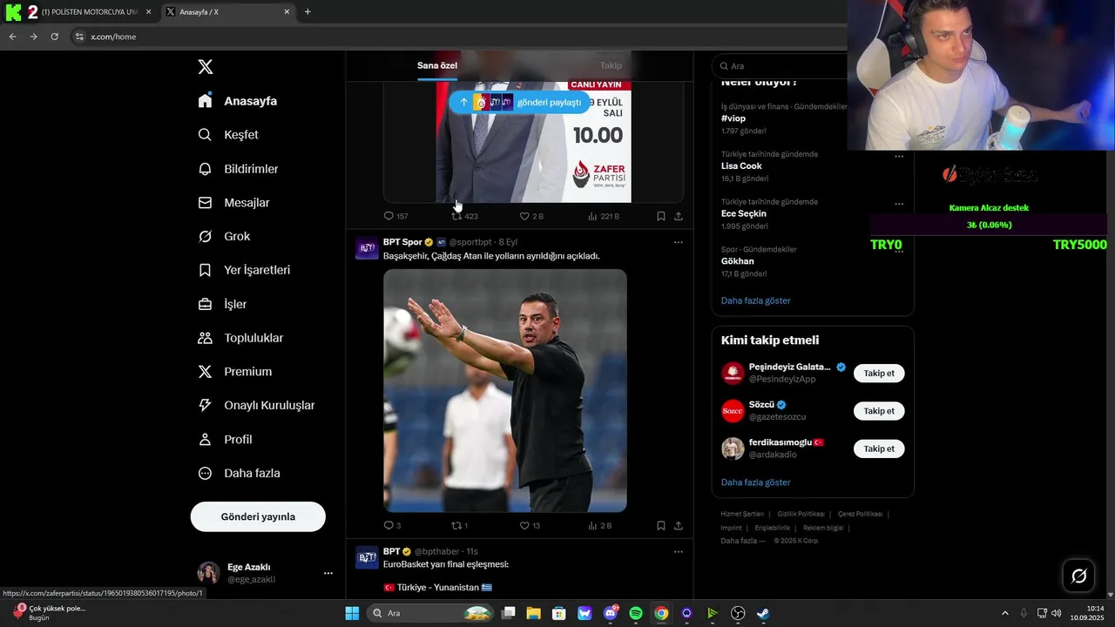Switch to the Takip tab
Viewport: 1115px width, 627px height.
coord(611,65)
